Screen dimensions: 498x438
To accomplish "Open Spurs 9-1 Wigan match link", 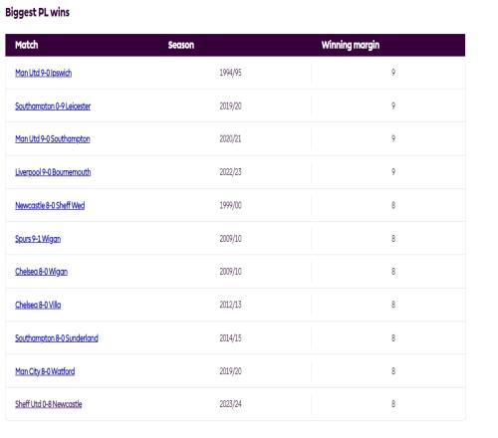I will [38, 239].
